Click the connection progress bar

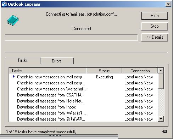pos(71,38)
